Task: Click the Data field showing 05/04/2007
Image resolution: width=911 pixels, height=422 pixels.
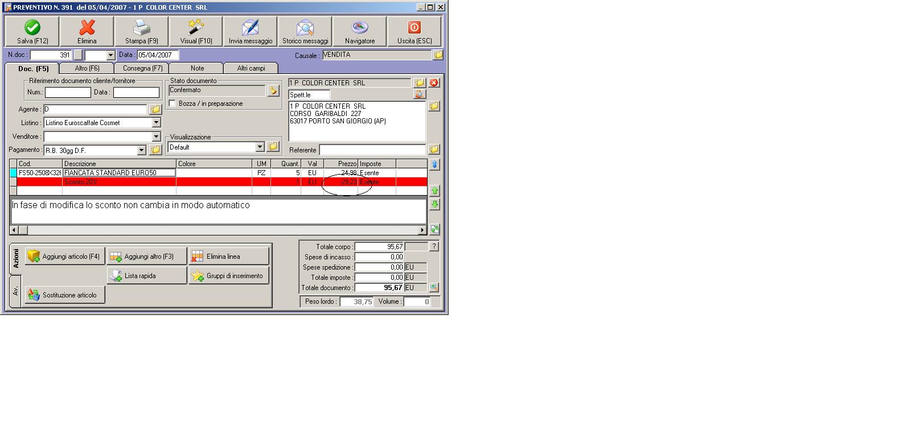Action: click(x=158, y=55)
